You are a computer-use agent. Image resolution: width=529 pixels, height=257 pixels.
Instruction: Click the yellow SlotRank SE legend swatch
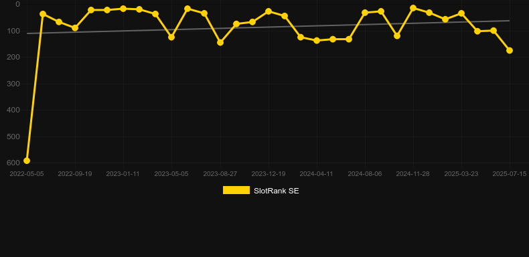(x=236, y=190)
